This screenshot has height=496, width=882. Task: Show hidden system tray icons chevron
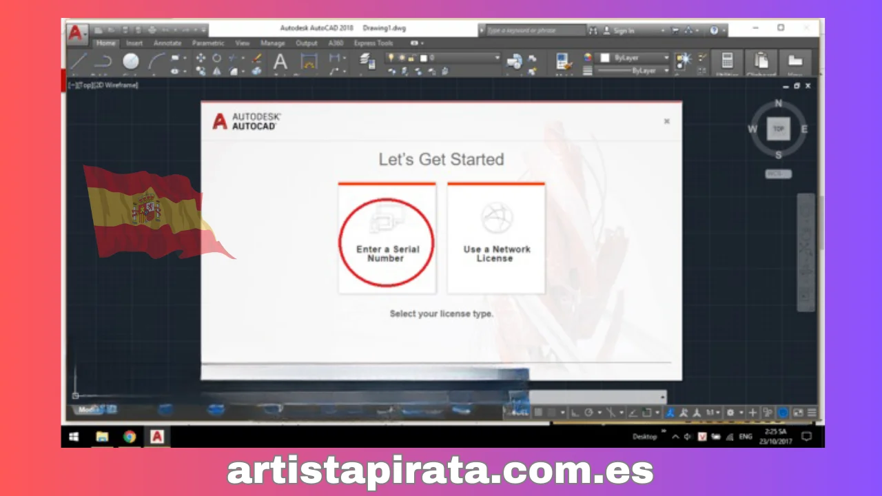[676, 437]
